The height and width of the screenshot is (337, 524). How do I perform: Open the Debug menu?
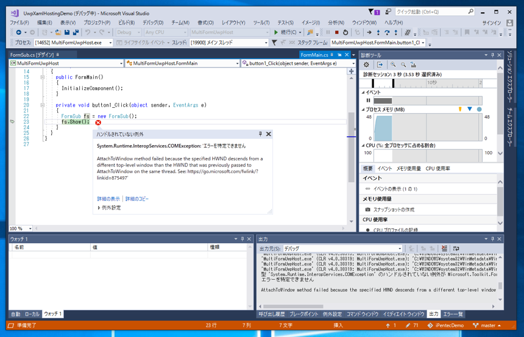pos(153,23)
